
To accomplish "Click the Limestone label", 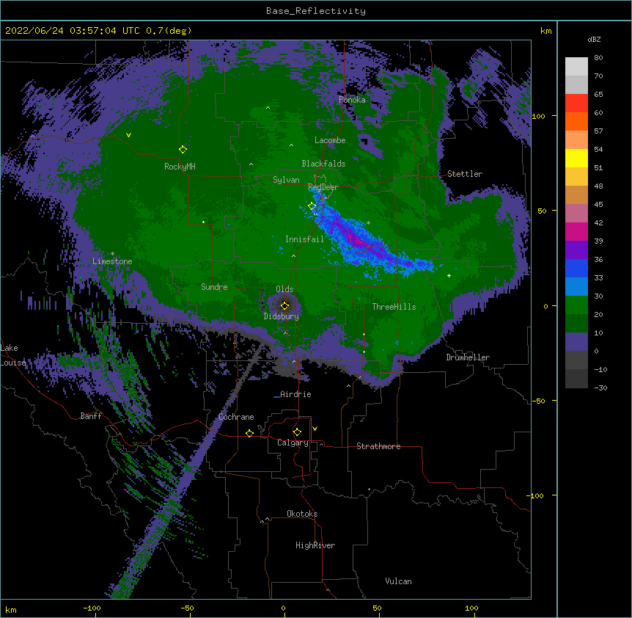I will point(112,261).
